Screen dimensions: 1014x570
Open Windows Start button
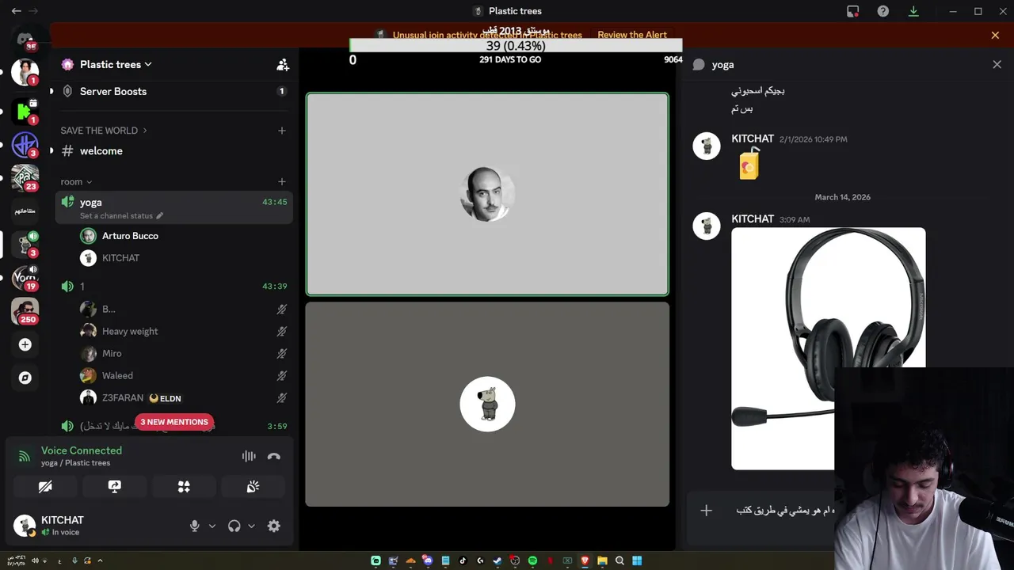[637, 560]
